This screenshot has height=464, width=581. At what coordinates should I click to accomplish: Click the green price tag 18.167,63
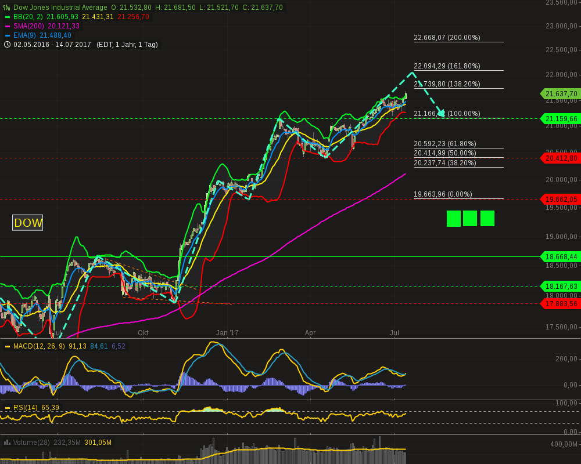click(x=561, y=287)
